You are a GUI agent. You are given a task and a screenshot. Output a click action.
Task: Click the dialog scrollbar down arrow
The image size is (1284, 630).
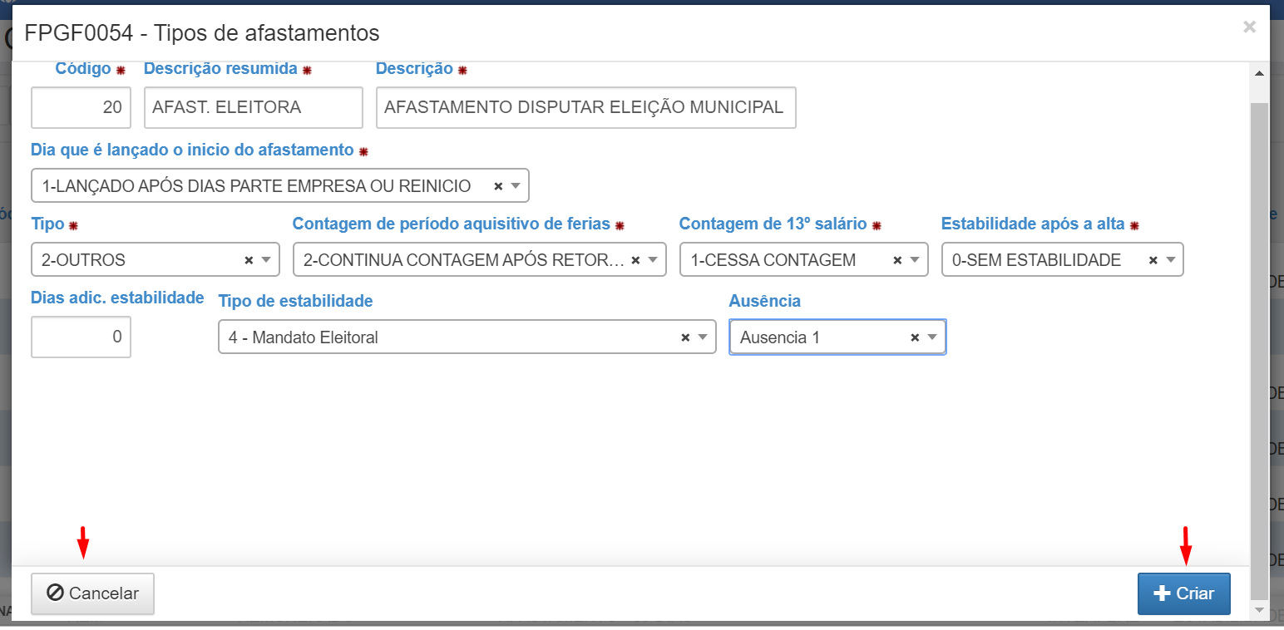(1259, 612)
